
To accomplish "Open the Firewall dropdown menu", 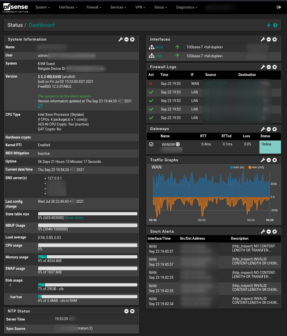I will point(94,7).
